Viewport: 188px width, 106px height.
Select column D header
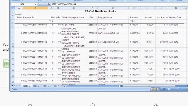pyautogui.click(x=58, y=8)
